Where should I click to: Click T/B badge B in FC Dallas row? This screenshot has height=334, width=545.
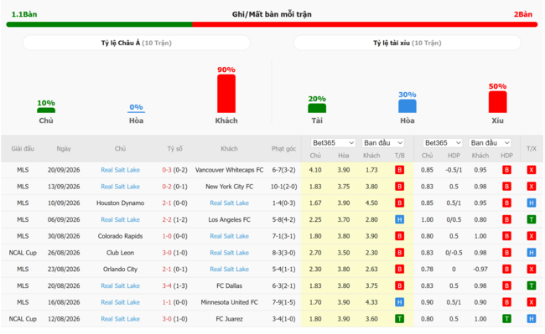399,285
